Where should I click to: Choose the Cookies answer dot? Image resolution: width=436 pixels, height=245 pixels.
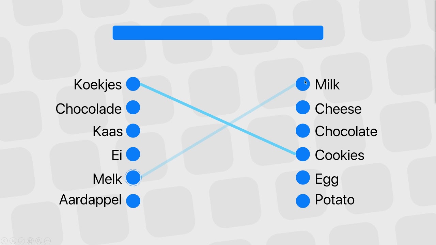[303, 154]
